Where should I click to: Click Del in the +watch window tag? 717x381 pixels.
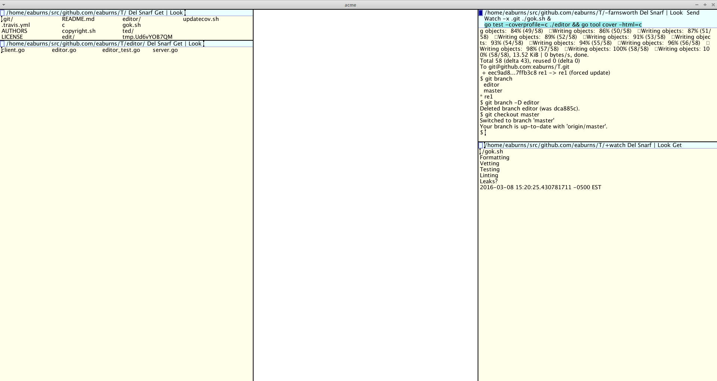click(631, 145)
